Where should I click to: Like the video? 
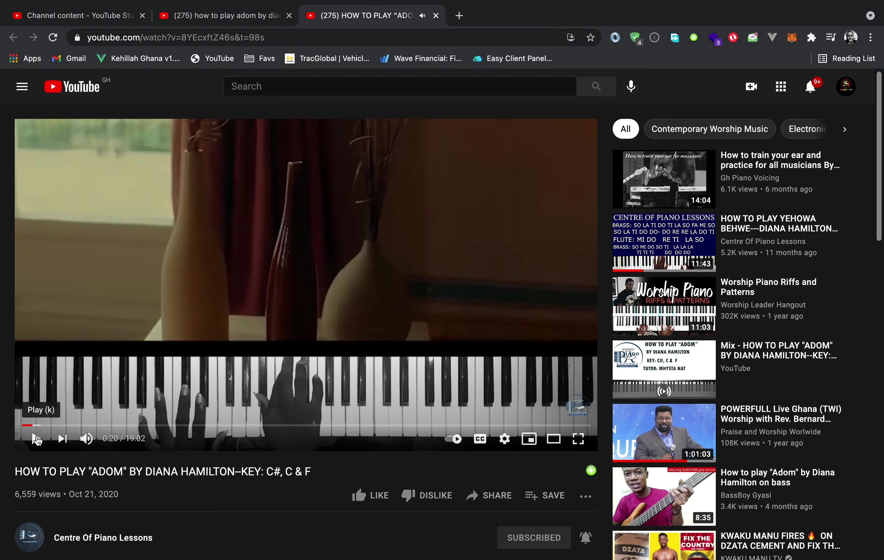pyautogui.click(x=370, y=495)
